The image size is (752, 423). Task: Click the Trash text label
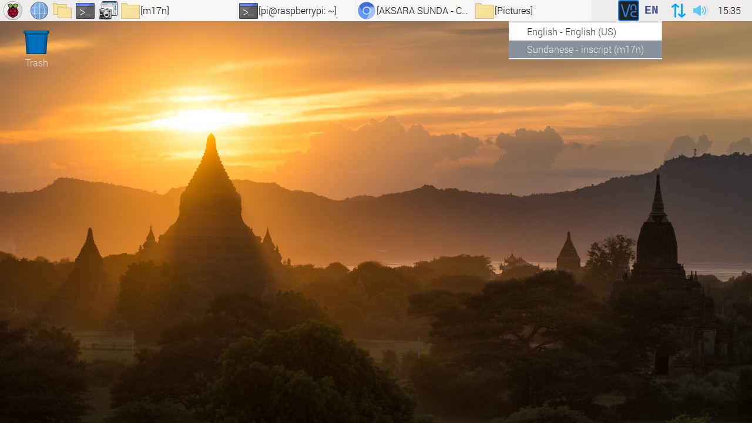click(36, 63)
